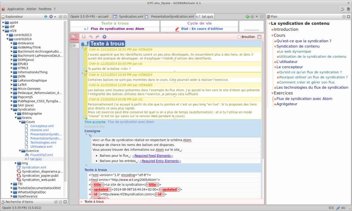Click the stc user icon in status bar
Viewport: 352px width, 211px height.
click(338, 208)
